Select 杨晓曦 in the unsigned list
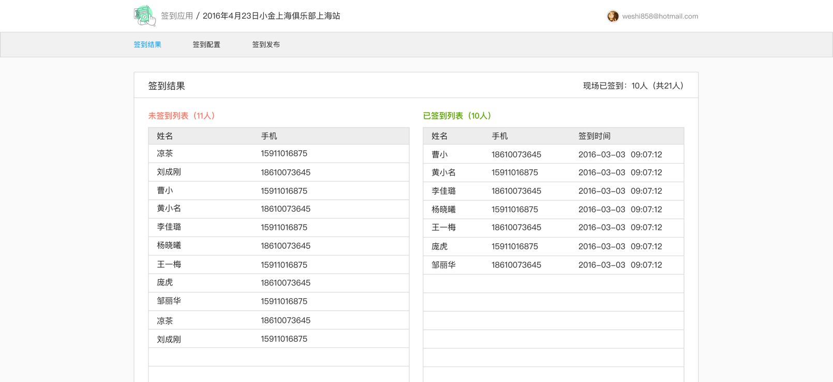This screenshot has width=833, height=382. pos(169,246)
